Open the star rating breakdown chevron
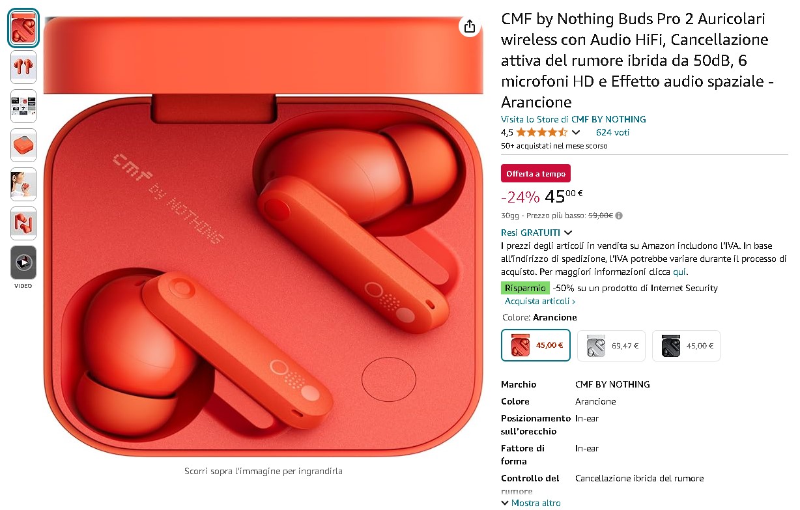Screen dimensions: 800x510 [x=576, y=132]
